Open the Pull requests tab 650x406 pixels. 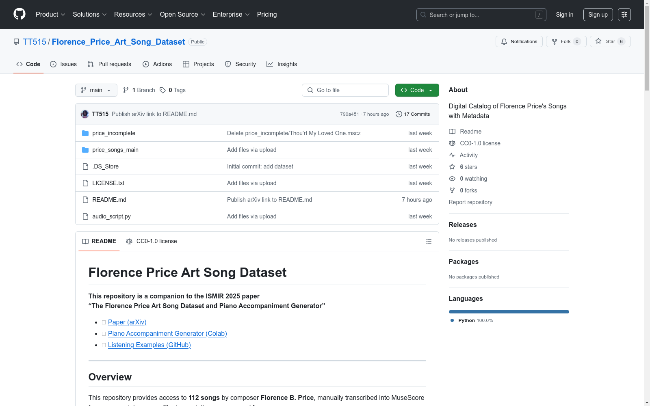[109, 64]
